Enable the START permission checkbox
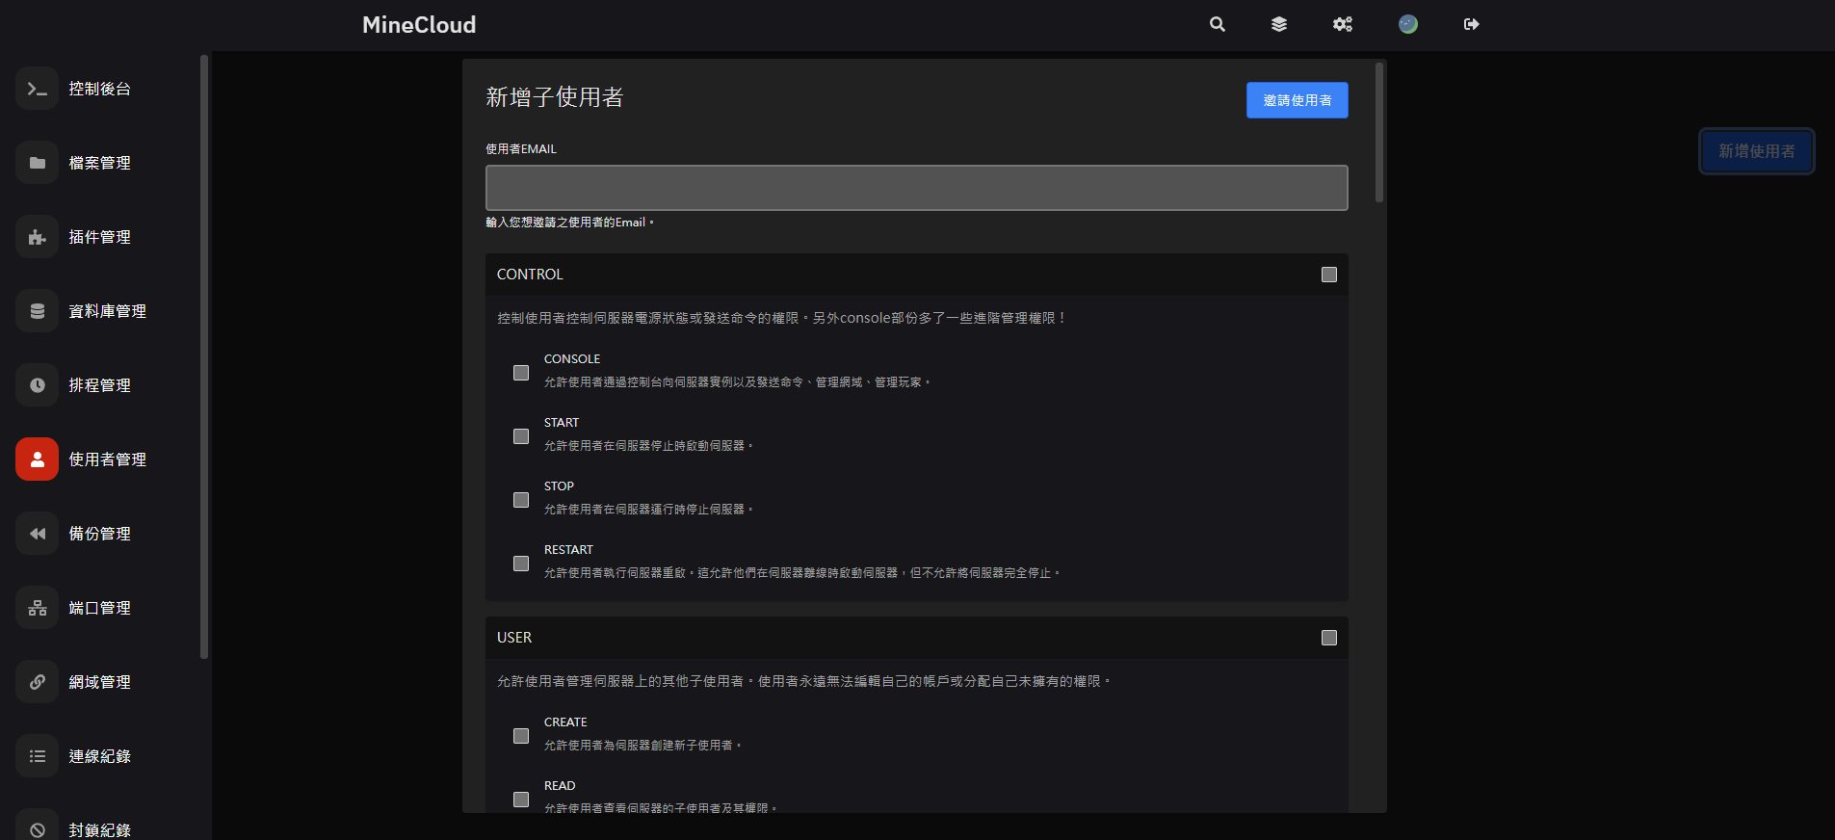The height and width of the screenshot is (840, 1835). click(x=521, y=436)
